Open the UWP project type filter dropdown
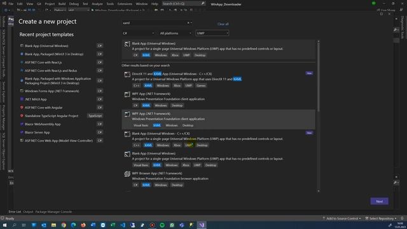Image resolution: width=407 pixels, height=229 pixels. [212, 33]
